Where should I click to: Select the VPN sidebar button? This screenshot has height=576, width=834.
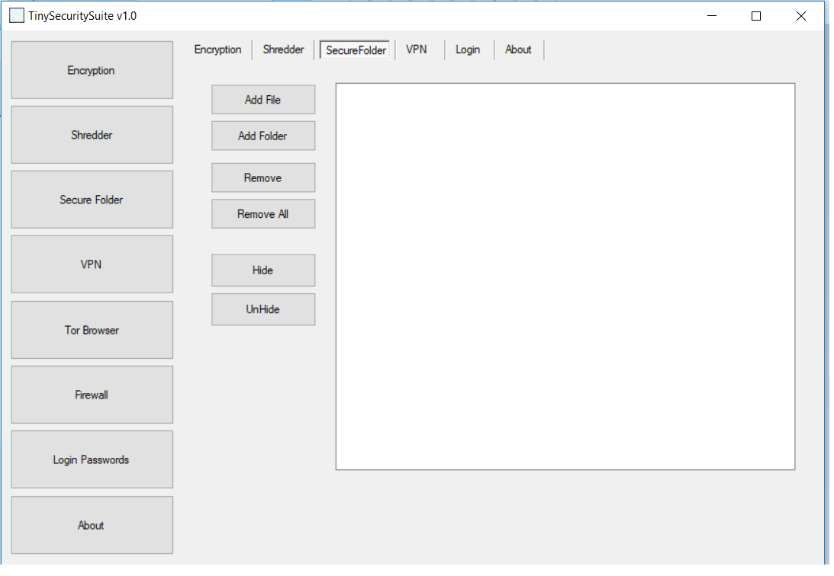click(92, 264)
